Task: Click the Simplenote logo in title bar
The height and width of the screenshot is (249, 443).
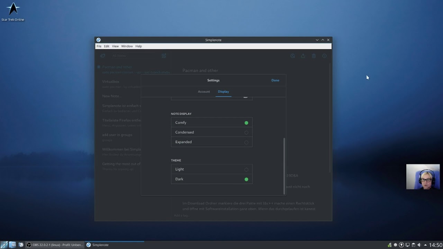Action: pyautogui.click(x=99, y=40)
